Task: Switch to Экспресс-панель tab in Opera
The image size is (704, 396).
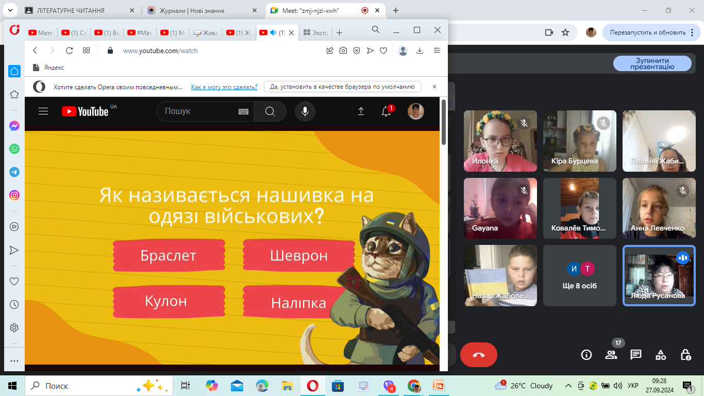Action: tap(315, 32)
